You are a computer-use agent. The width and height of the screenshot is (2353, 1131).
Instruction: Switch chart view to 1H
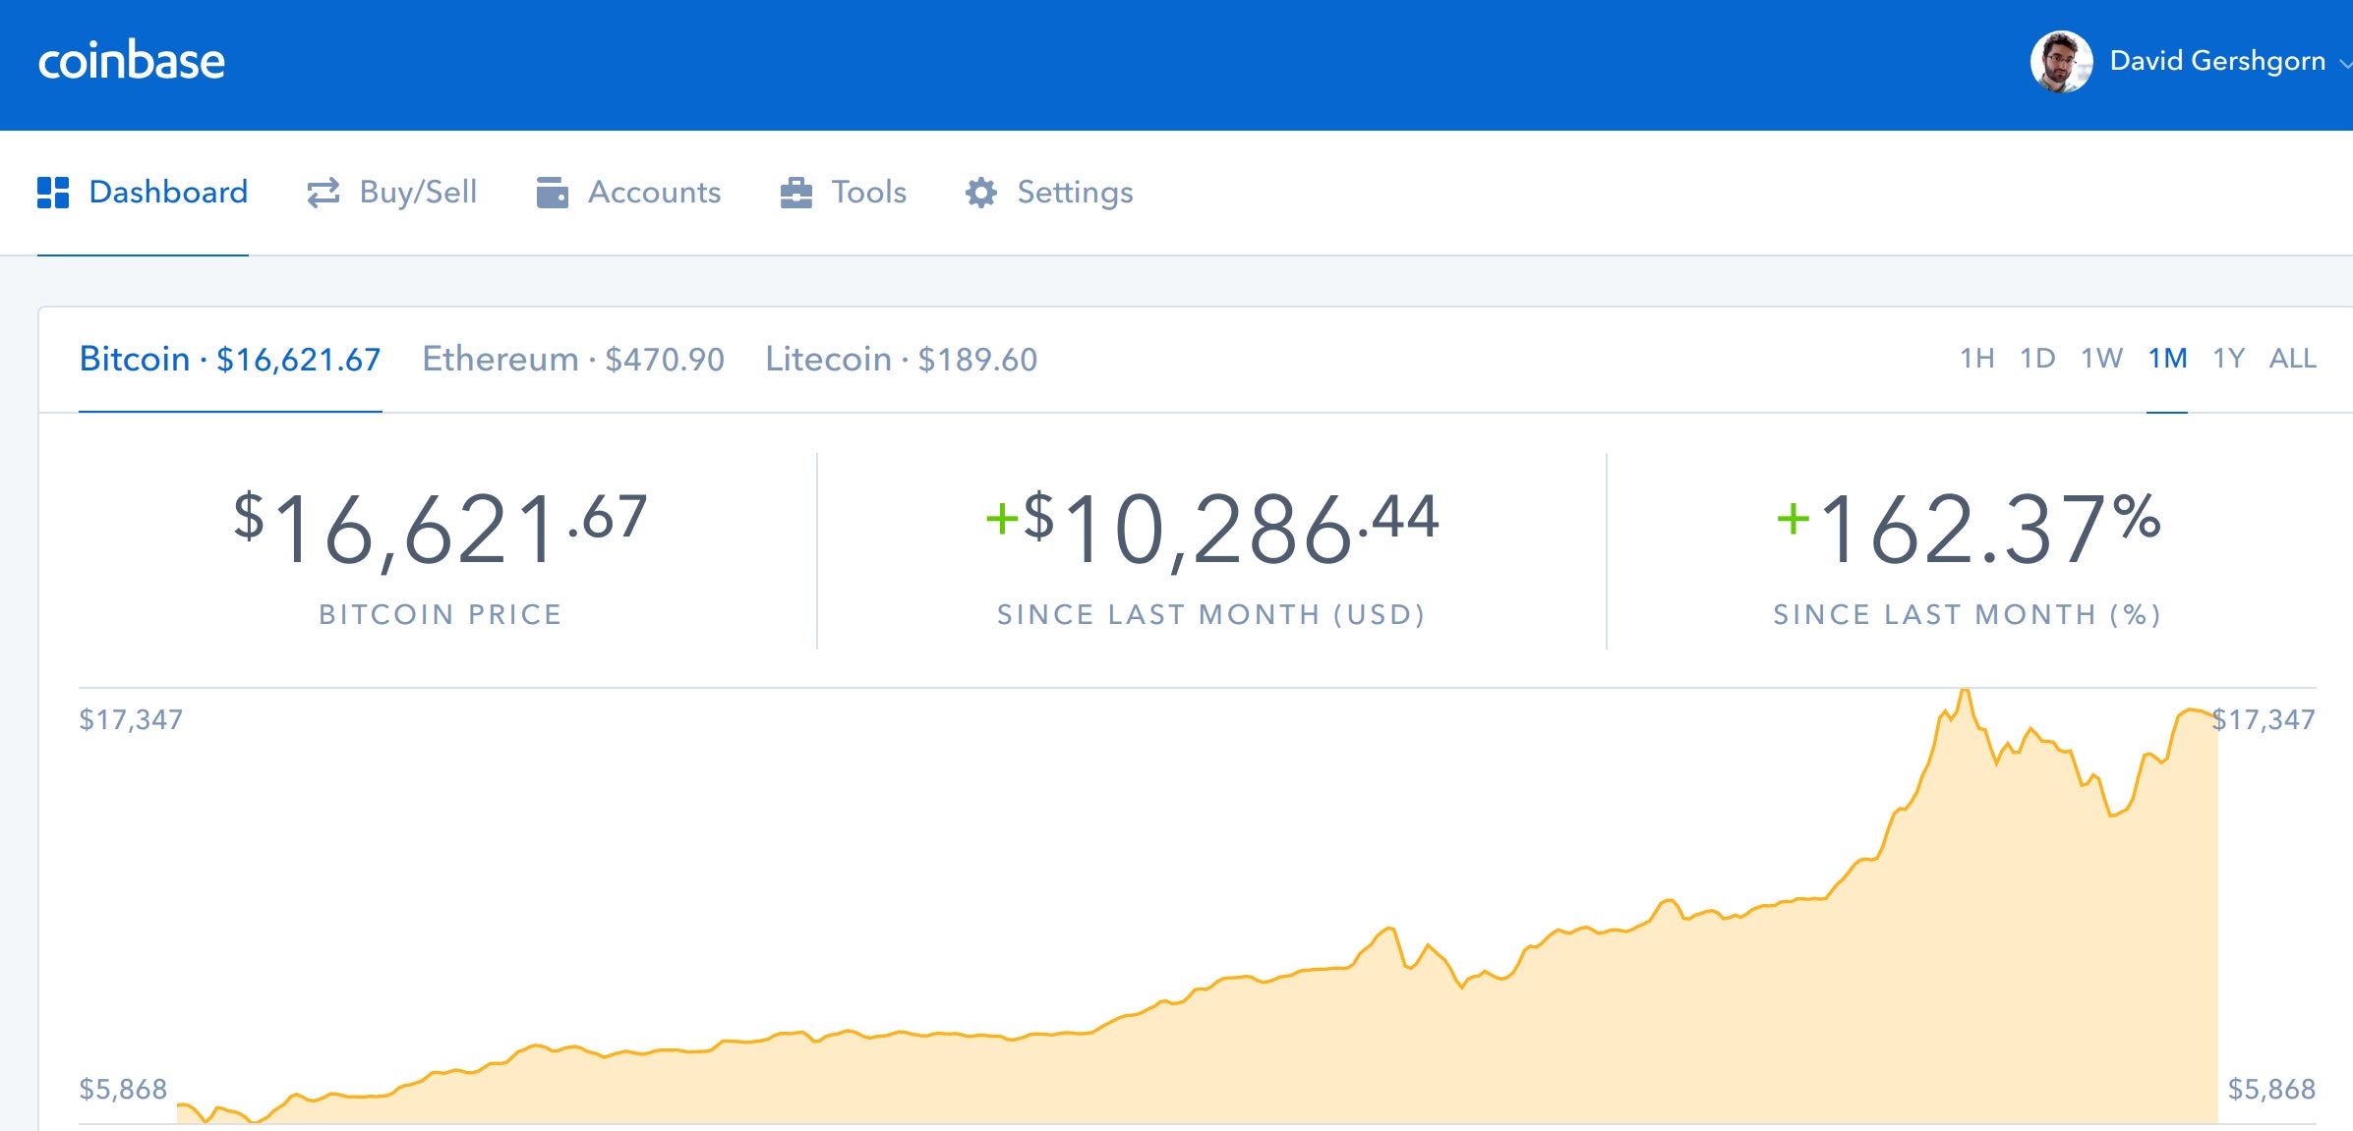pyautogui.click(x=1978, y=359)
